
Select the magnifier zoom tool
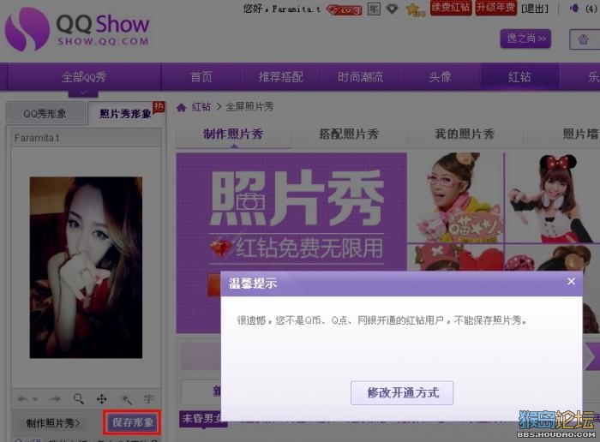click(79, 399)
